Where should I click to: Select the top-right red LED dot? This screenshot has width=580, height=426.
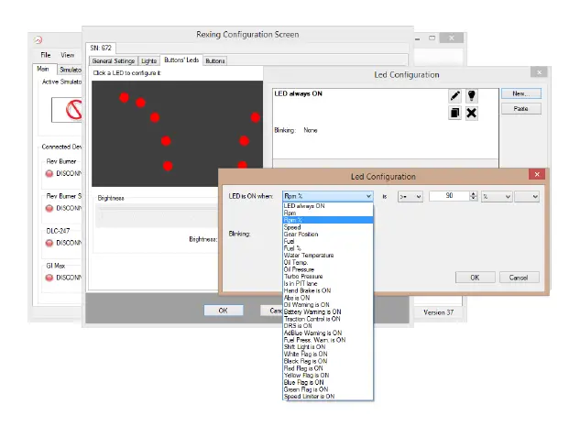[257, 116]
